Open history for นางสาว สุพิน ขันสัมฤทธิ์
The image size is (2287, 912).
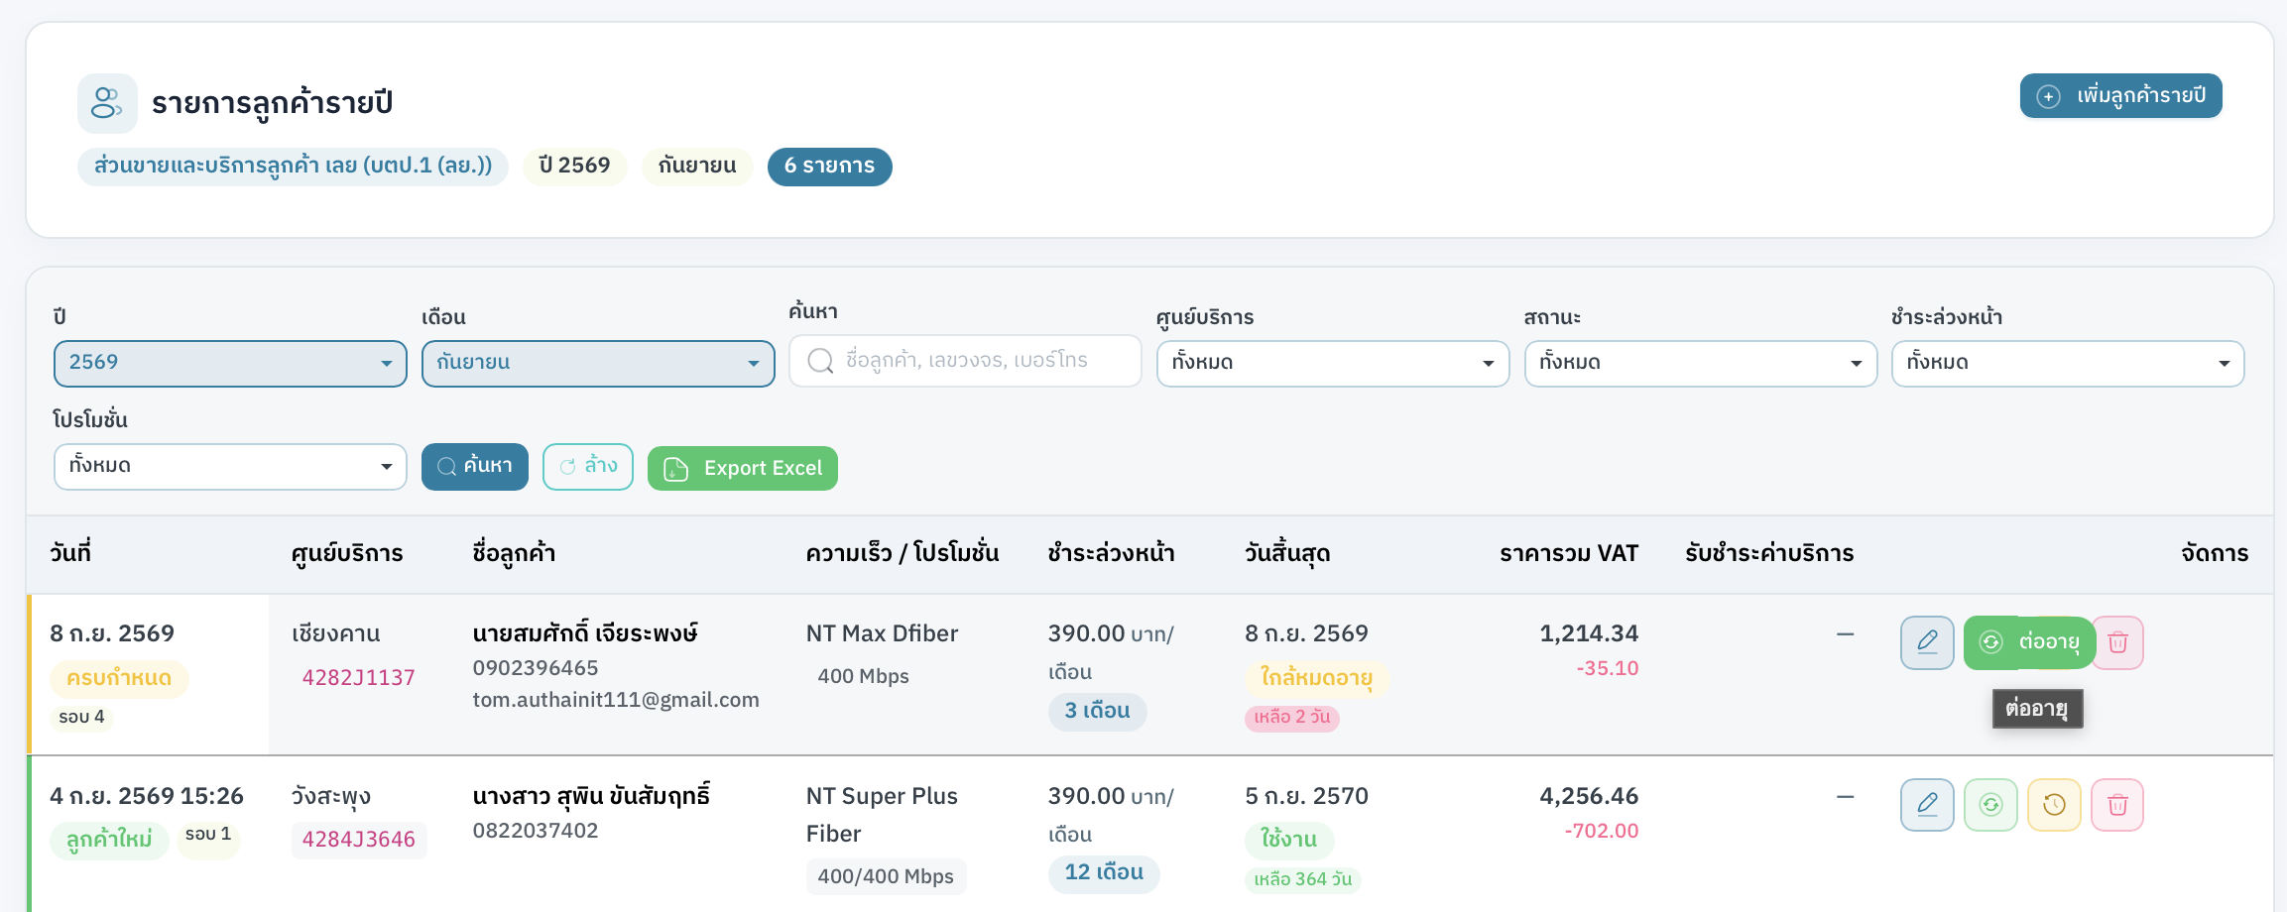pos(2054,805)
